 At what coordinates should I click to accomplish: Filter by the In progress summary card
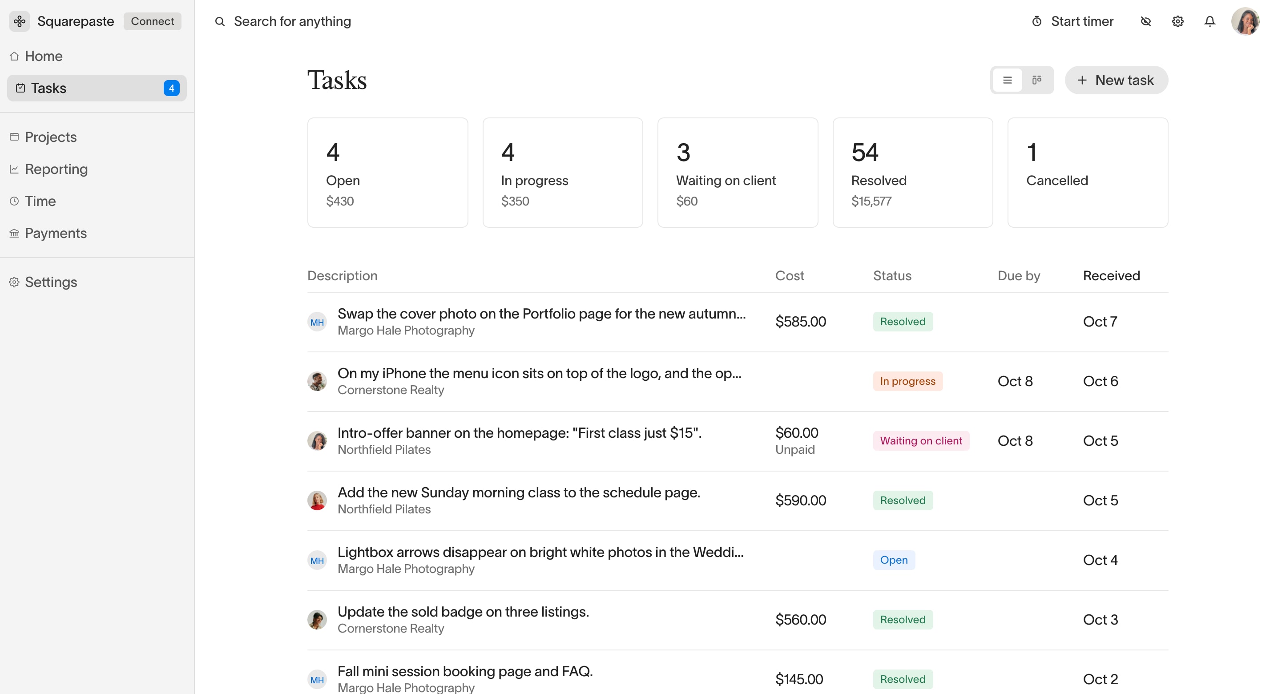563,173
